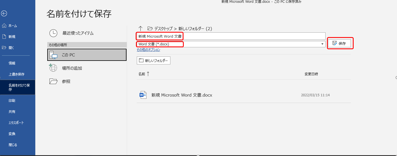
Task: Click the folder icon next to 参照
Action: pyautogui.click(x=53, y=81)
